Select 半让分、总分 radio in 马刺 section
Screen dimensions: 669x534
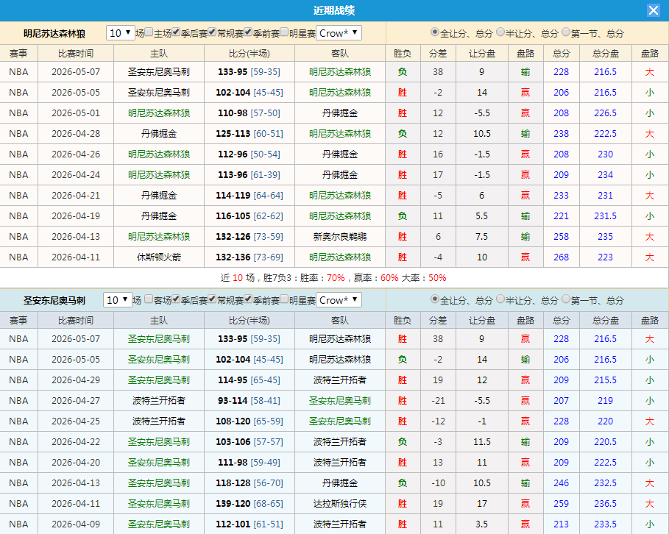(x=500, y=299)
